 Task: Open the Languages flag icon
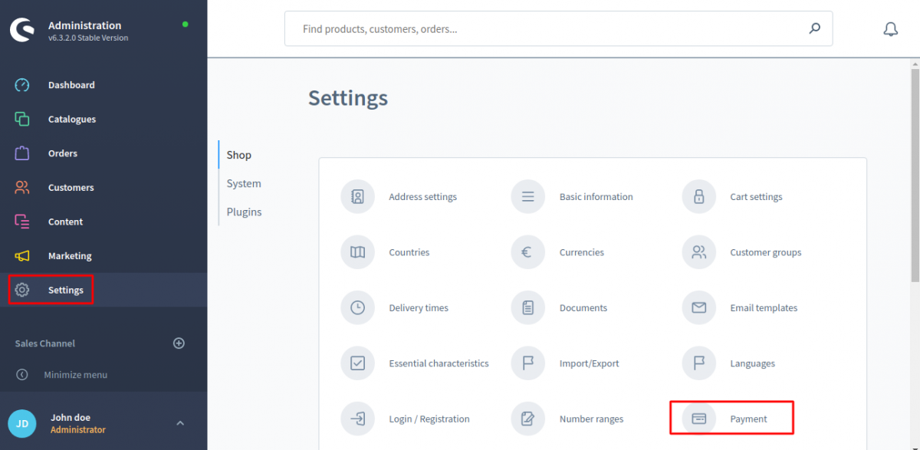[698, 363]
